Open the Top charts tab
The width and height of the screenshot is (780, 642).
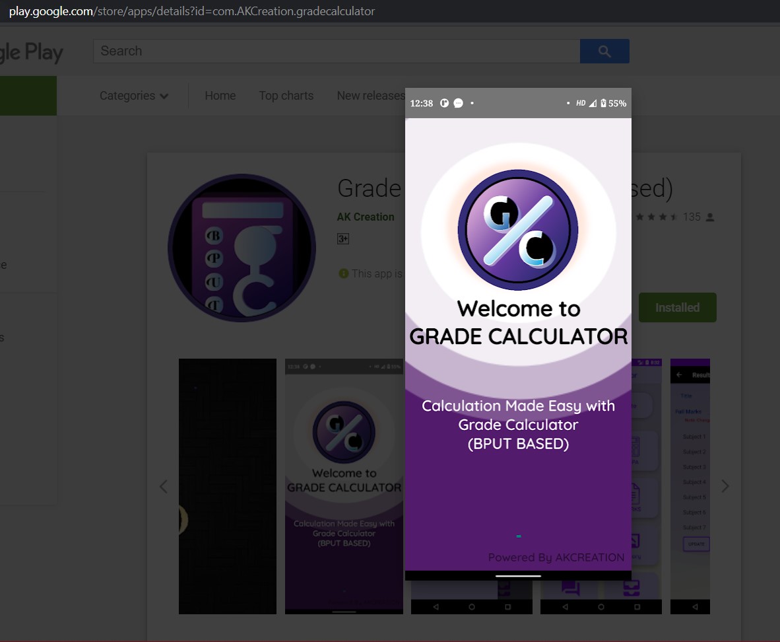[286, 96]
